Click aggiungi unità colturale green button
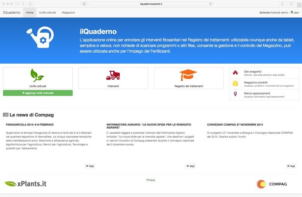 pos(38,93)
